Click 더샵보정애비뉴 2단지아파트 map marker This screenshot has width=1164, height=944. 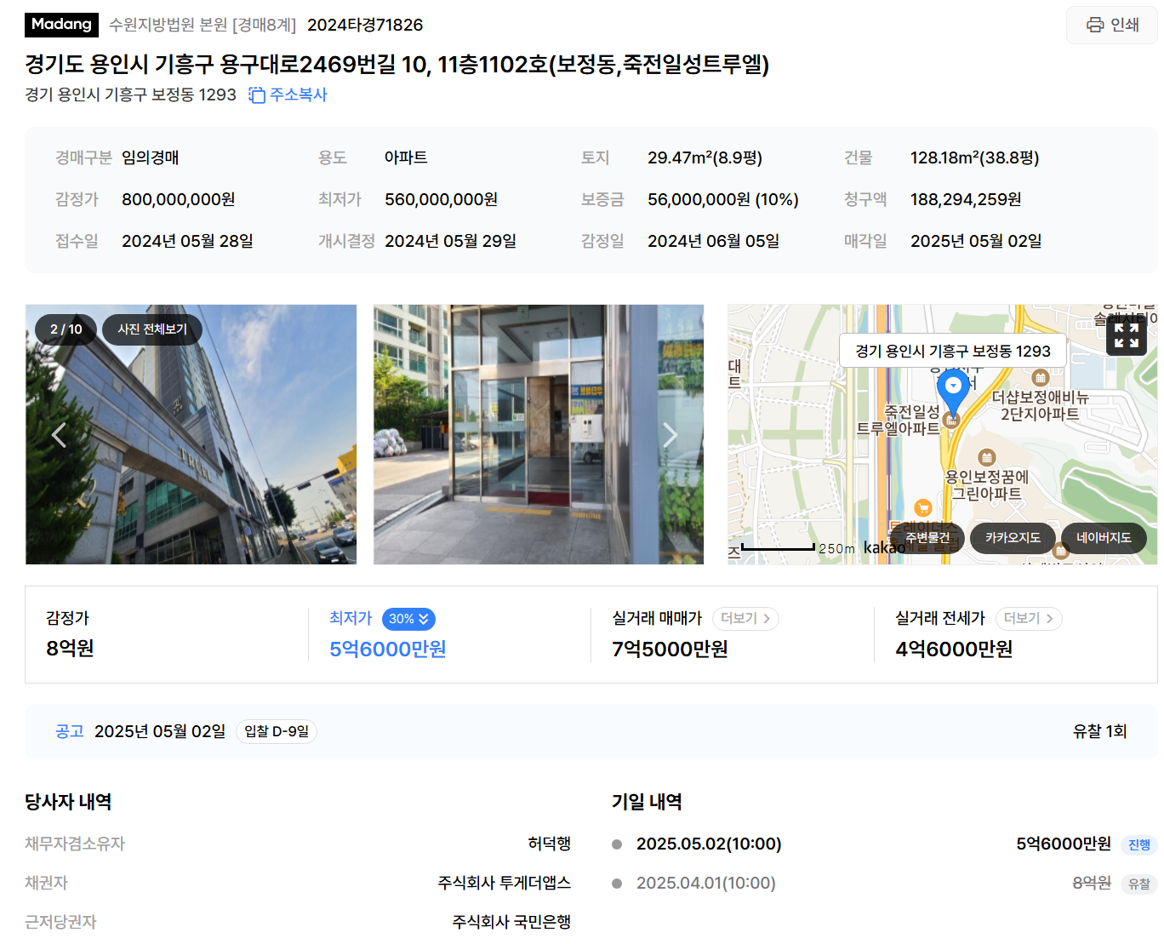coord(1040,377)
